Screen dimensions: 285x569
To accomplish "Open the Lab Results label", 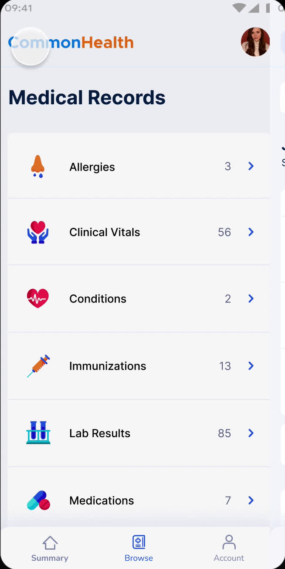I will pyautogui.click(x=100, y=433).
